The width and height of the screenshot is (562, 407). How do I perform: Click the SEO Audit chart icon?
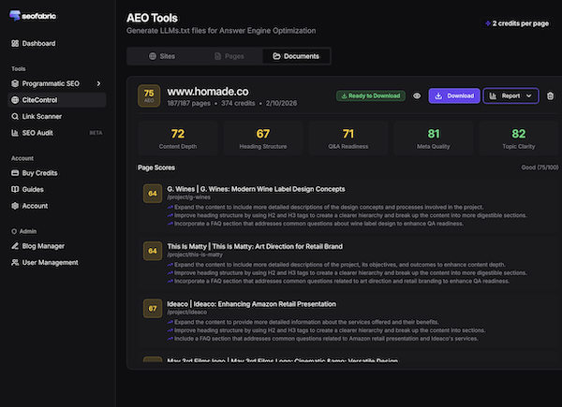click(15, 133)
